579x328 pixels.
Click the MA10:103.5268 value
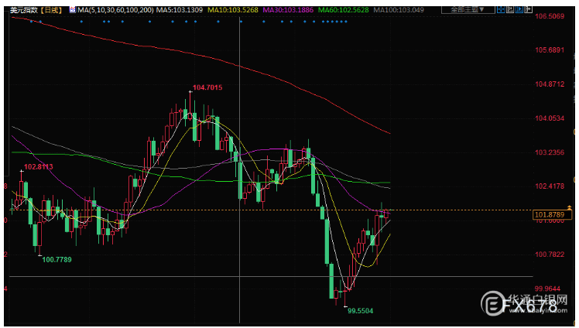[x=233, y=10]
